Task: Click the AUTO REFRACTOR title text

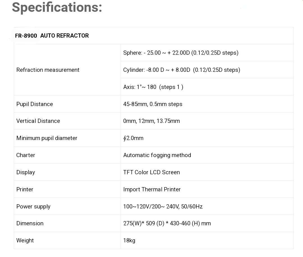Action: 65,36
